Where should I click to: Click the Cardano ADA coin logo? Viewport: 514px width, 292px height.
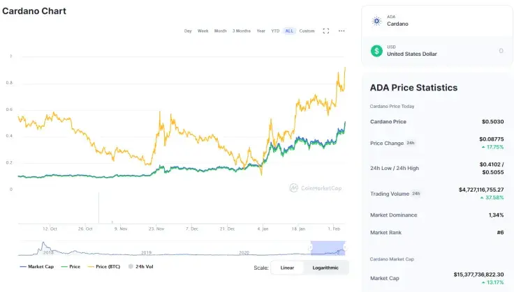(x=376, y=21)
